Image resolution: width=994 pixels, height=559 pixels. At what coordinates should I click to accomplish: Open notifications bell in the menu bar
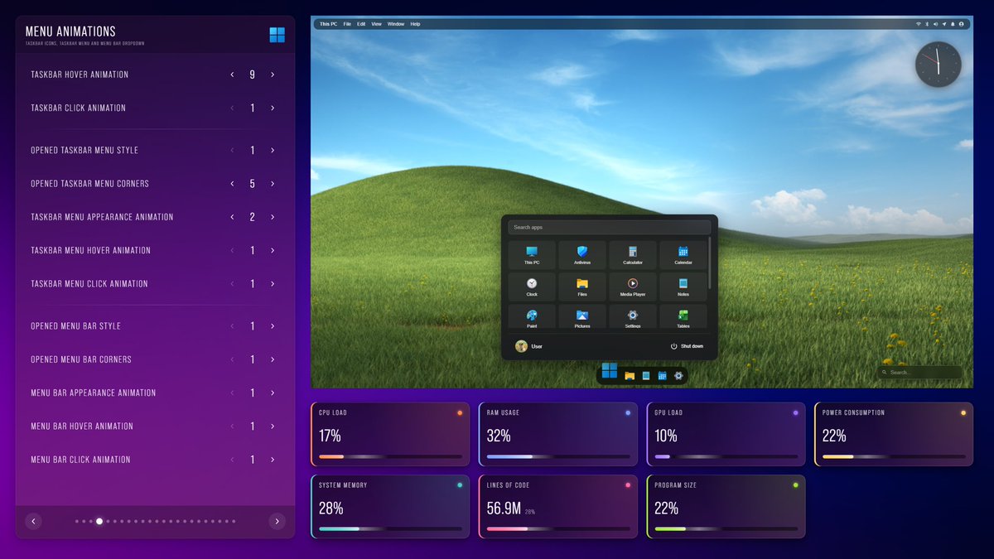coord(953,24)
